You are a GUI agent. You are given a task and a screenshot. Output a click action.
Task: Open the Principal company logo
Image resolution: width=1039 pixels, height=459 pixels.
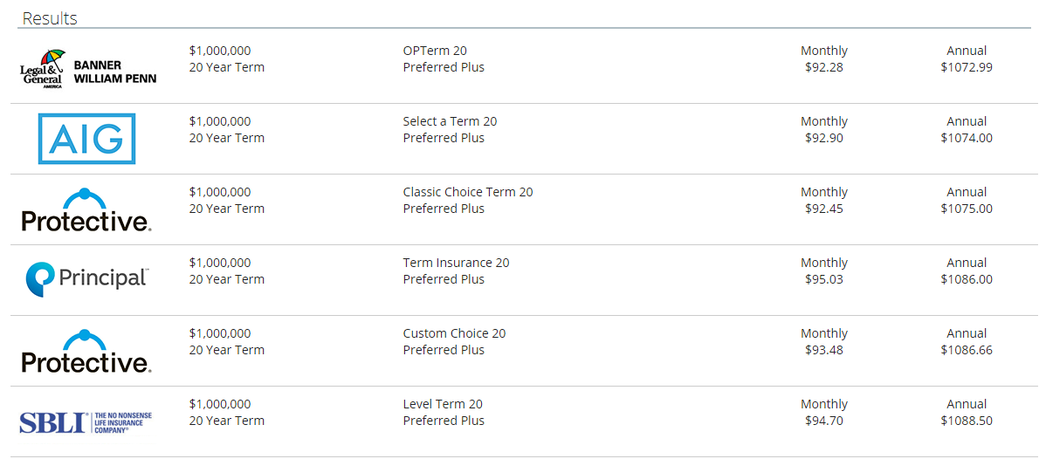click(86, 279)
